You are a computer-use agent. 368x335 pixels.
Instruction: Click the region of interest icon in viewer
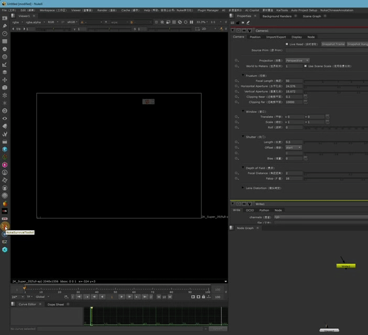pos(198,29)
